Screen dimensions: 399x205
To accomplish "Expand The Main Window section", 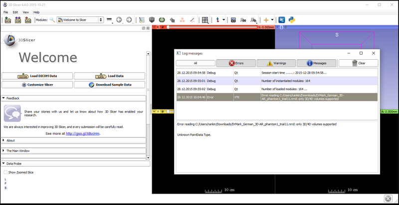I will pyautogui.click(x=17, y=150).
